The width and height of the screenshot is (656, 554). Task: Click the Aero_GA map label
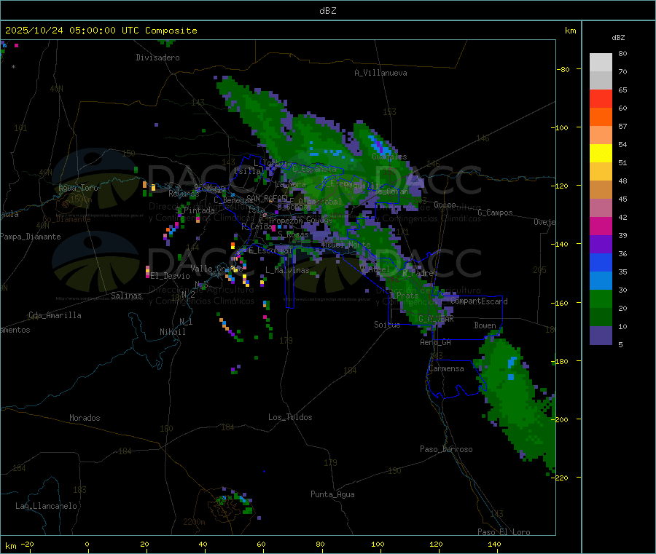(x=436, y=342)
